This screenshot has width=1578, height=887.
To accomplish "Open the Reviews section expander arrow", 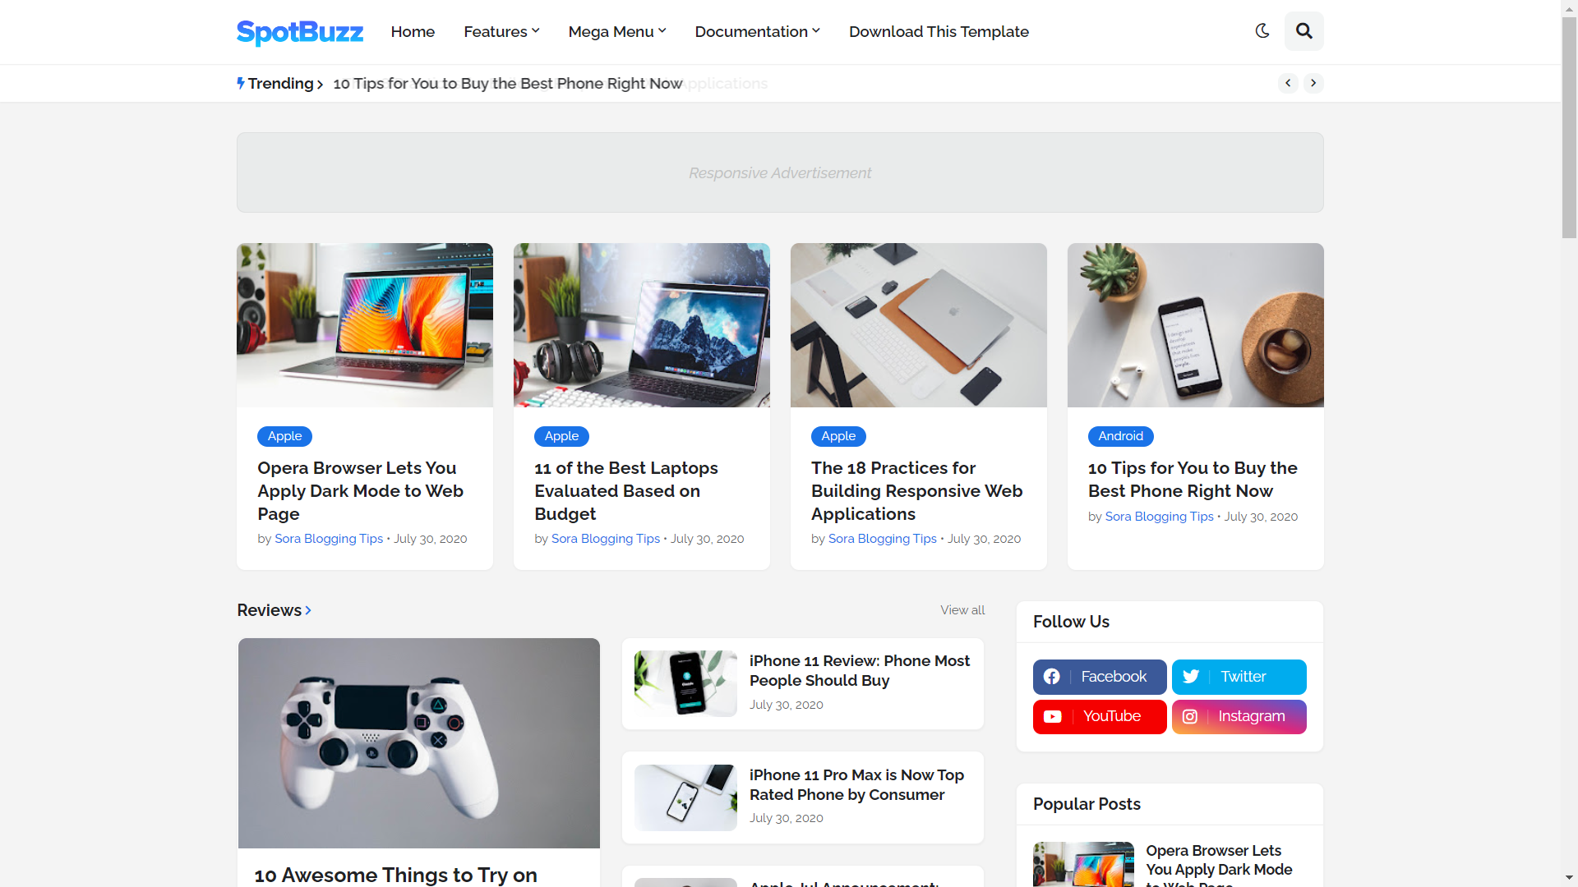I will 308,610.
